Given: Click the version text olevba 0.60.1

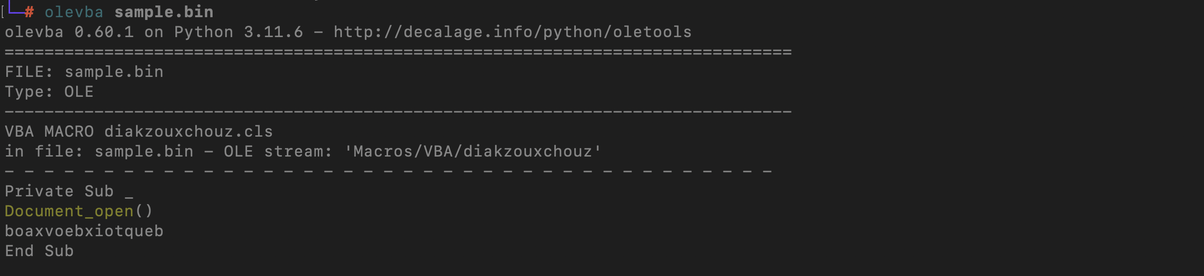Looking at the screenshot, I should 69,32.
